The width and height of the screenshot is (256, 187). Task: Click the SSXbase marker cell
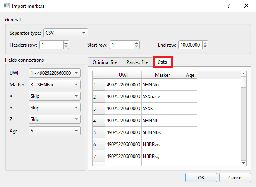[162, 97]
